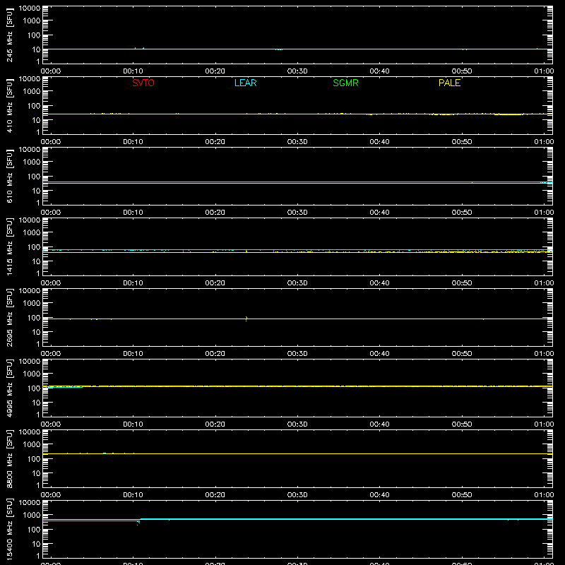Click the 10000 tick label on 15400 MHz axis
Viewport: 565px width, 565px height.
pyautogui.click(x=30, y=503)
